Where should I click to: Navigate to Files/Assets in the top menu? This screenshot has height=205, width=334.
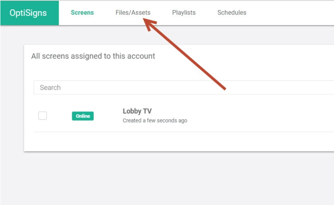tap(133, 13)
